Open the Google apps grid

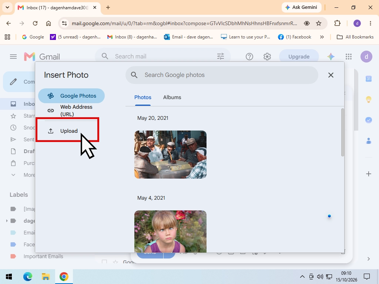349,57
